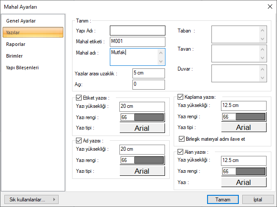This screenshot has height=207, width=277.
Task: Disable the Kaplama yazısı checkbox
Action: coord(181,97)
